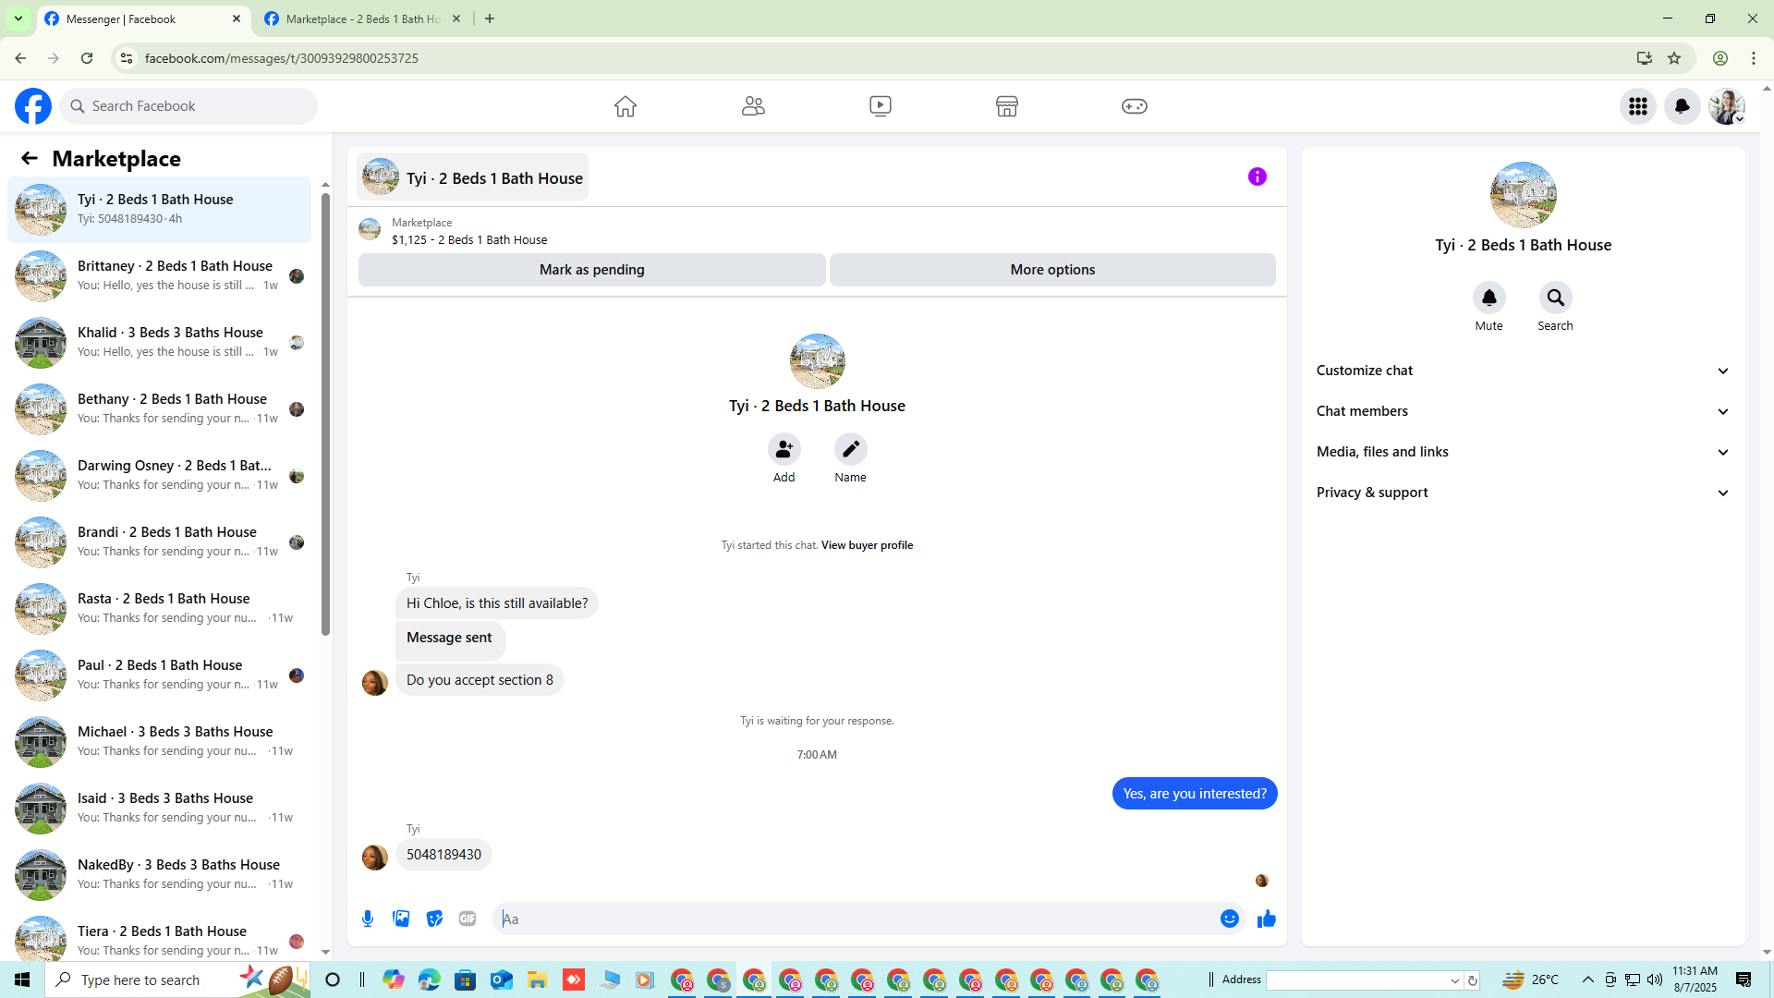Attach a photo using image icon
The image size is (1774, 998).
[x=401, y=919]
